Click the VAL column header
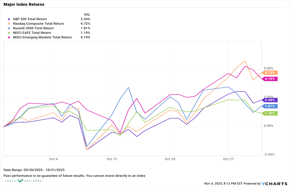290x187 pixels. point(87,14)
